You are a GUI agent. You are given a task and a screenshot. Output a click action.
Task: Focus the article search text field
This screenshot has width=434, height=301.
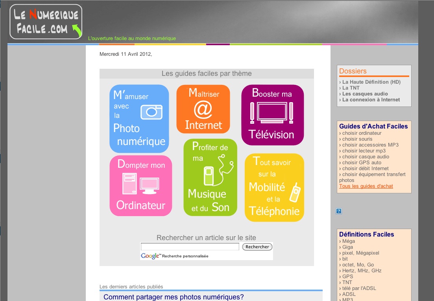click(190, 246)
